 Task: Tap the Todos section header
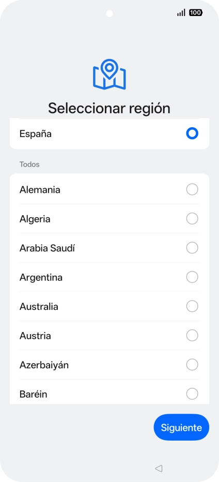pyautogui.click(x=29, y=164)
